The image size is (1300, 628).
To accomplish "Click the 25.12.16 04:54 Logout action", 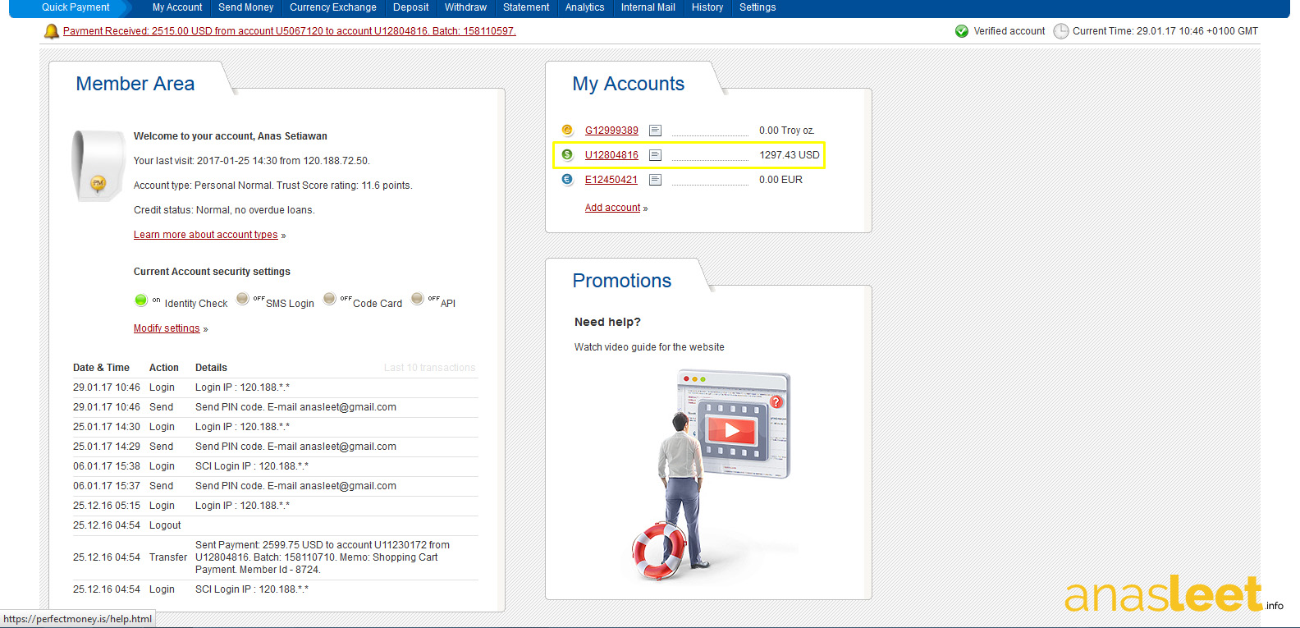I will point(165,525).
